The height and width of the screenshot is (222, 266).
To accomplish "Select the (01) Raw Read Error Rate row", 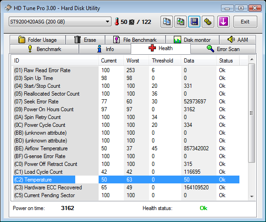I will coord(127,70).
